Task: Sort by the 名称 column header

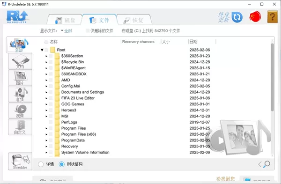Action: tap(53, 42)
